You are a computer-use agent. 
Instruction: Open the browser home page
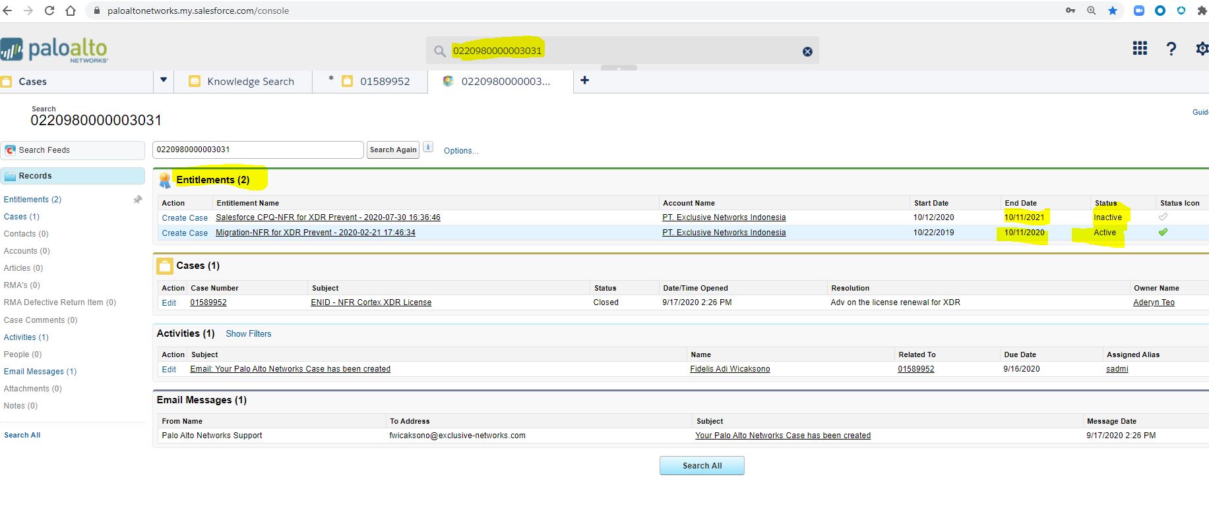pos(71,11)
